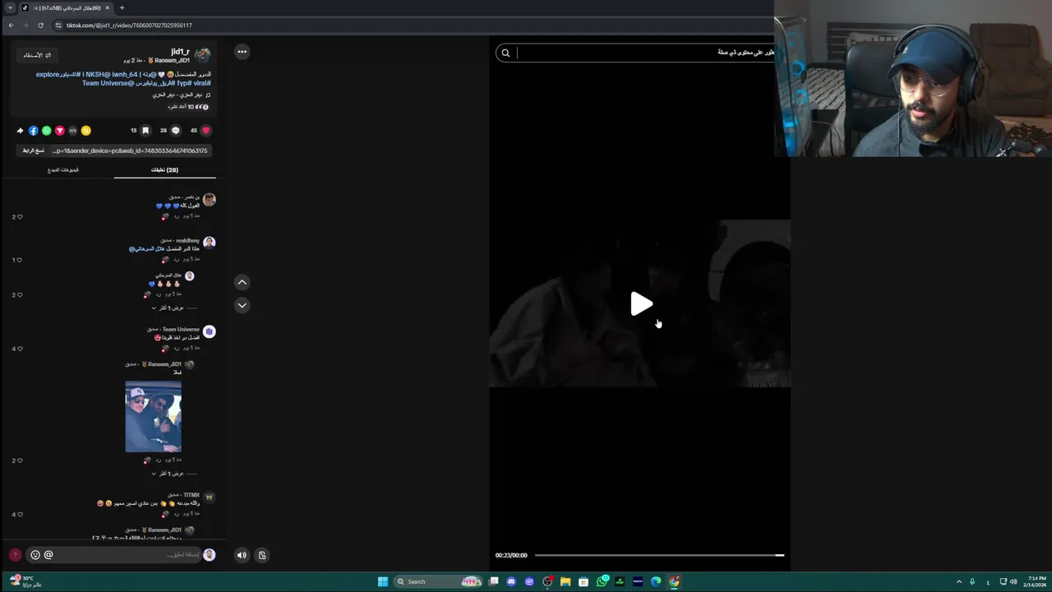Play the video using the center play button
1052x592 pixels.
[641, 304]
